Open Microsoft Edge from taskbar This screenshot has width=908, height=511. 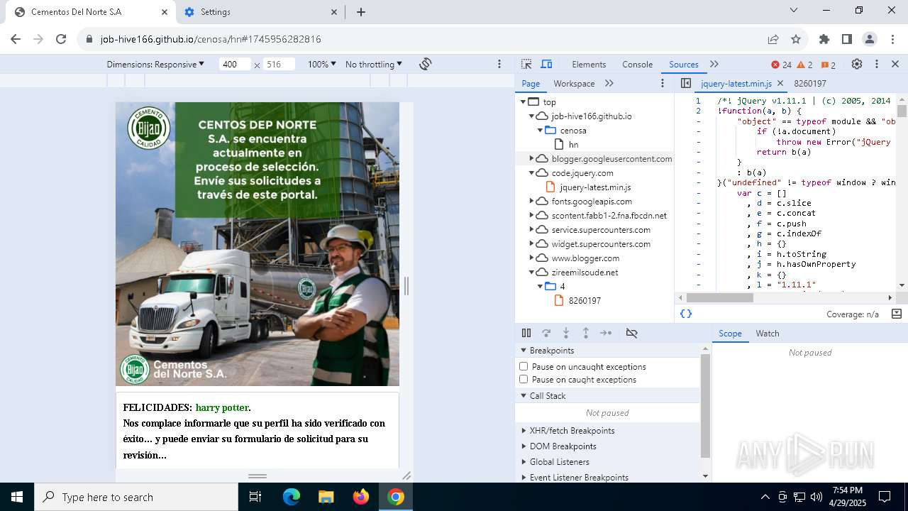tap(292, 497)
